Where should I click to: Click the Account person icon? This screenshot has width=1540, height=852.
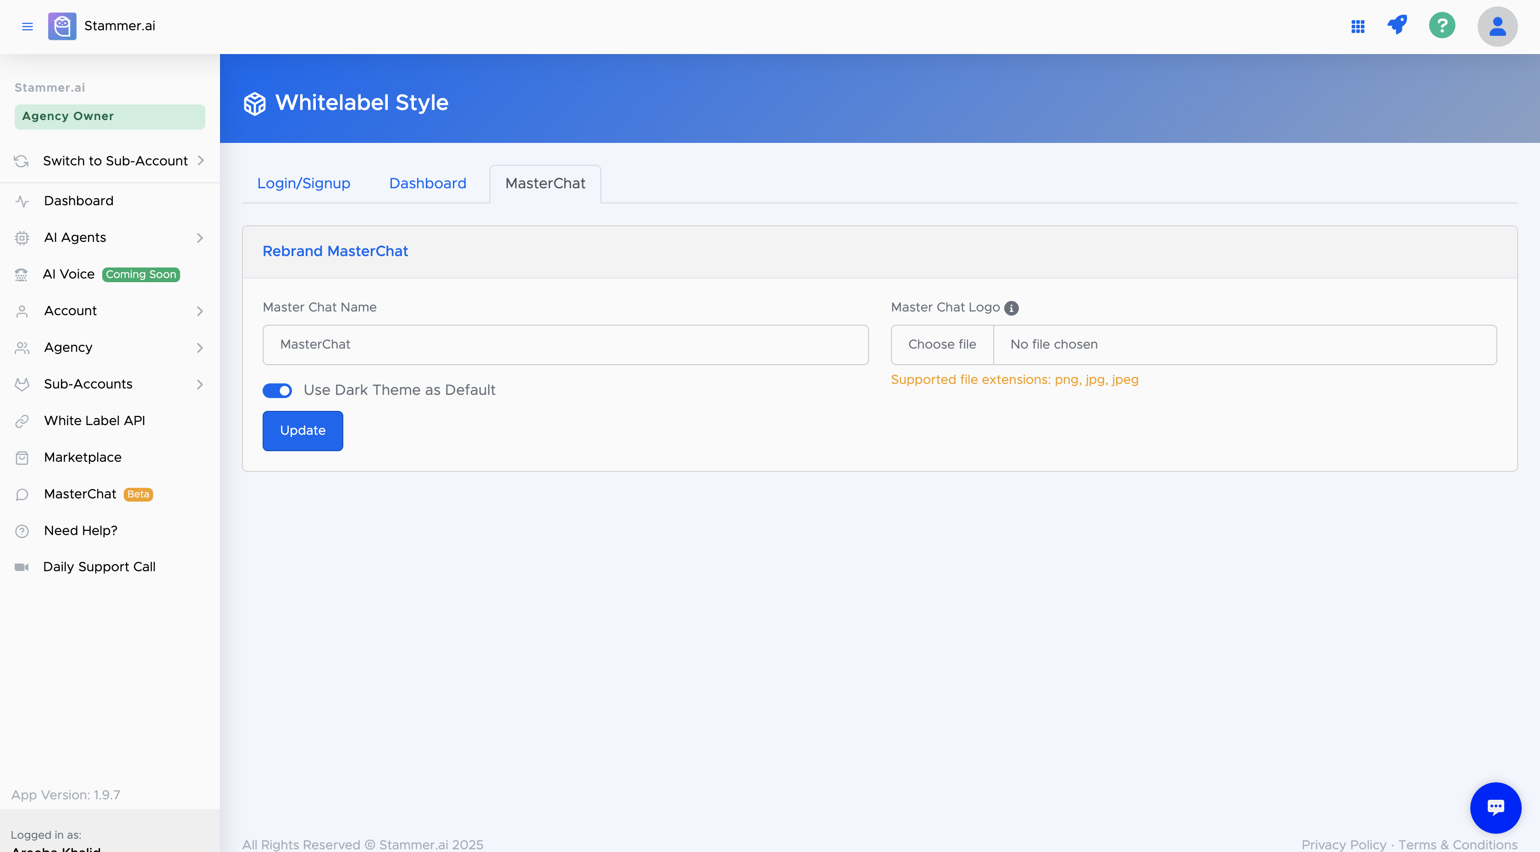click(22, 311)
